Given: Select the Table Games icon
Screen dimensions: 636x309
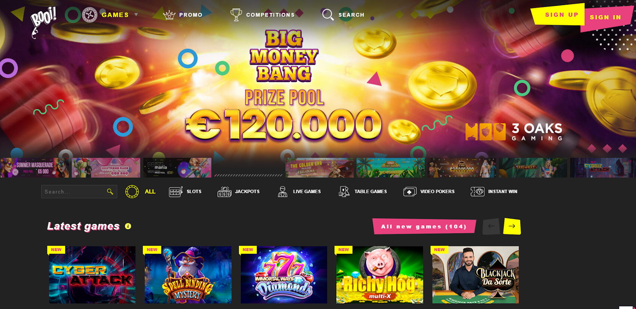Looking at the screenshot, I should pyautogui.click(x=344, y=192).
